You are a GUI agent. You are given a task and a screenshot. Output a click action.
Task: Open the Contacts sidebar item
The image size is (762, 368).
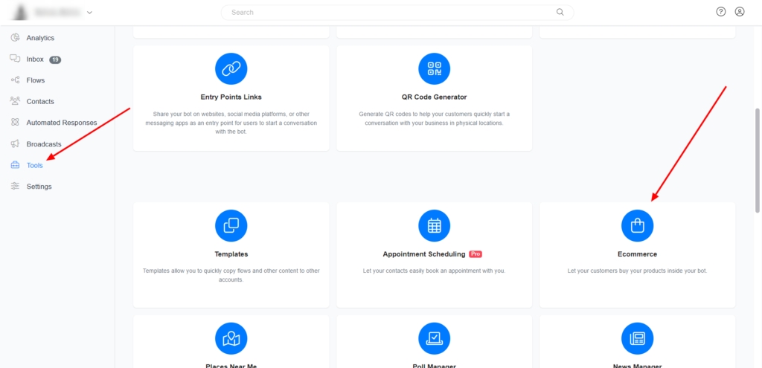pyautogui.click(x=40, y=101)
